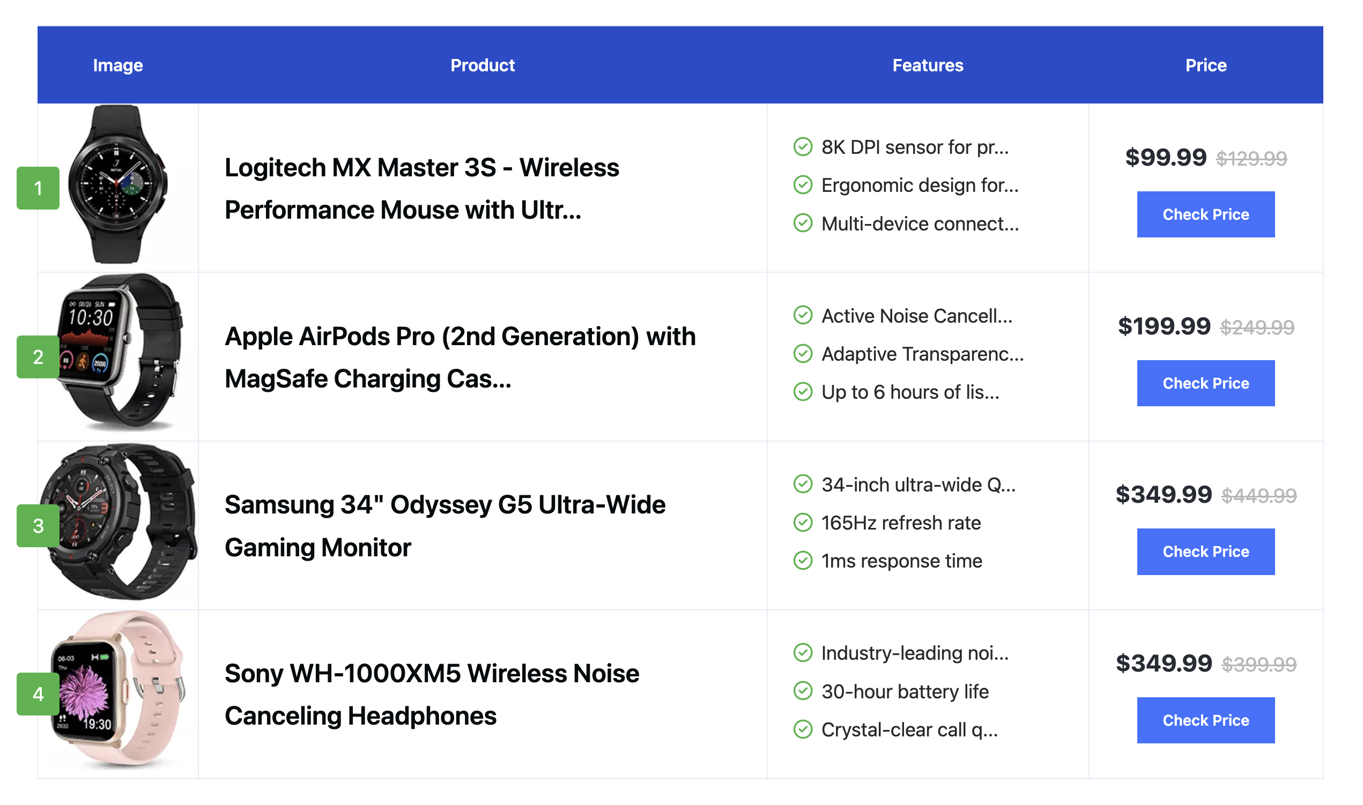Image resolution: width=1363 pixels, height=805 pixels.
Task: Select the square 10:30 smartwatch image in AirPods row
Action: (120, 353)
